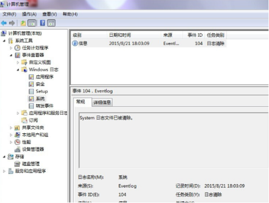Viewport: 269px width, 203px height.
Task: Open the 操作(A) menu
Action: tap(29, 14)
